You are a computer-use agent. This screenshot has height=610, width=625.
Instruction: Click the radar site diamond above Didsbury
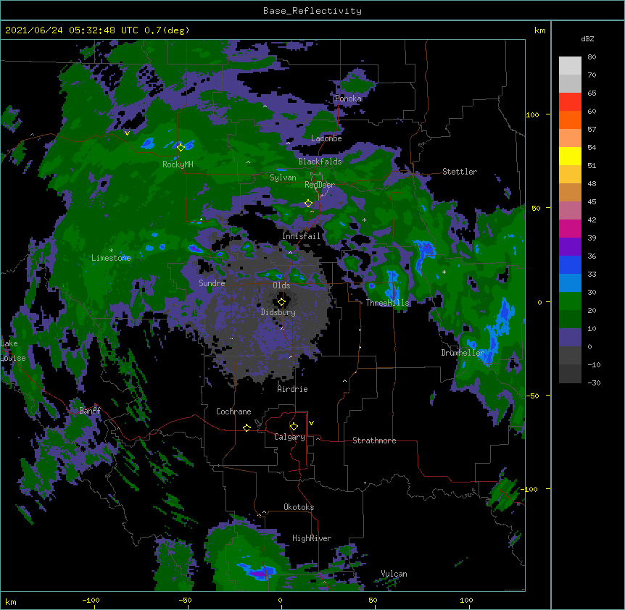(281, 302)
